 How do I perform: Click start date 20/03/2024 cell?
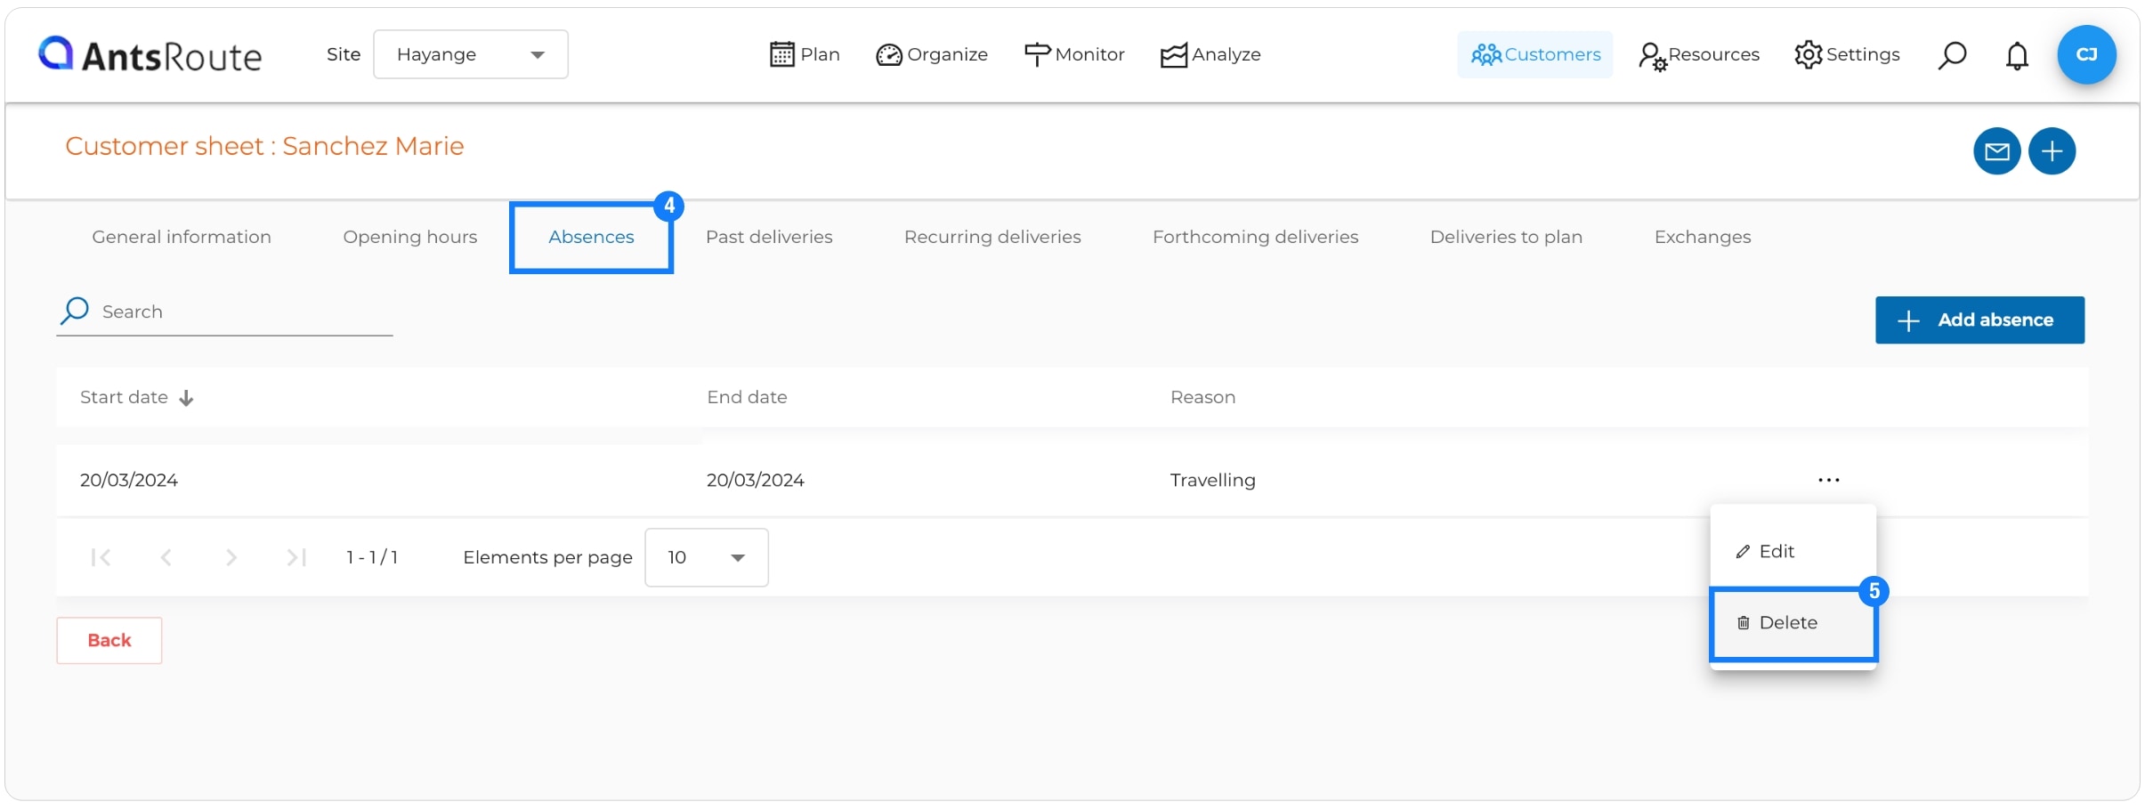[129, 480]
